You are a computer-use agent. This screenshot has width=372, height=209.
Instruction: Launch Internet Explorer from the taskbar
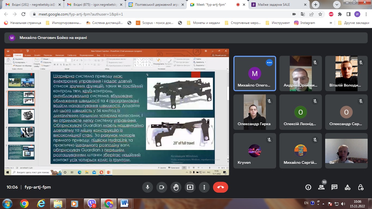pos(41,203)
